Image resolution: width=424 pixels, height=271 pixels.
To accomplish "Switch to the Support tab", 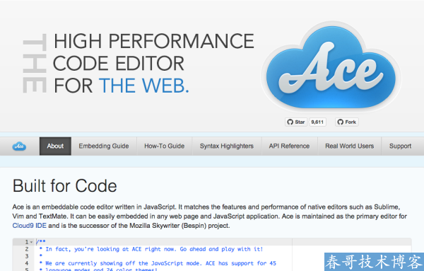I will point(400,146).
